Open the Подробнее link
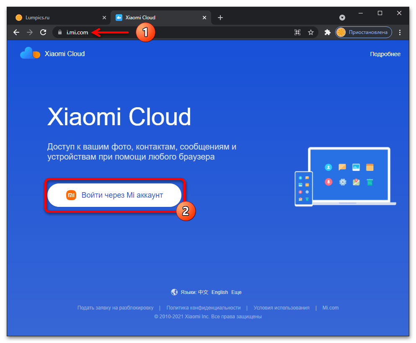Image resolution: width=416 pixels, height=343 pixels. coord(385,54)
